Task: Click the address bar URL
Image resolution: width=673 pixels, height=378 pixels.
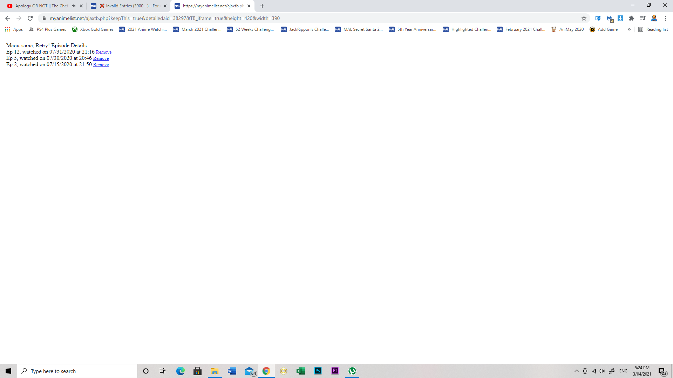Action: point(165,18)
